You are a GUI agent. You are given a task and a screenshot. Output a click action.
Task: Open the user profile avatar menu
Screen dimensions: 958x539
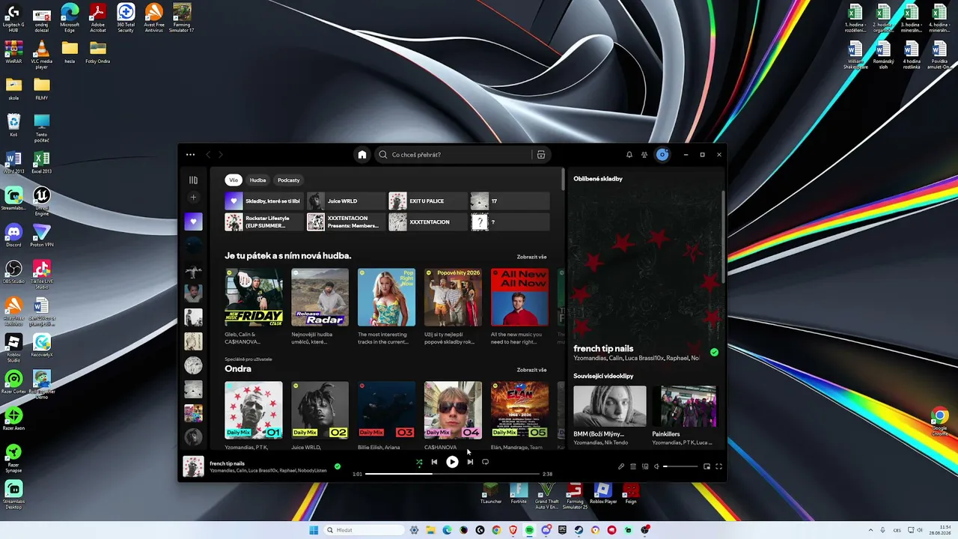click(662, 155)
